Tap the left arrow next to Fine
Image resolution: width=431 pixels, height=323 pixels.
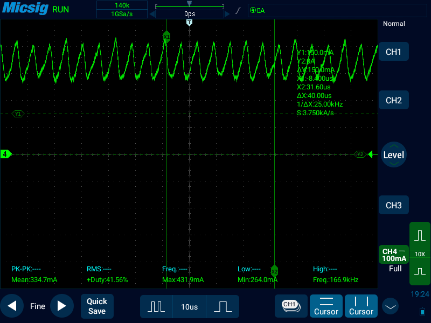pos(12,306)
